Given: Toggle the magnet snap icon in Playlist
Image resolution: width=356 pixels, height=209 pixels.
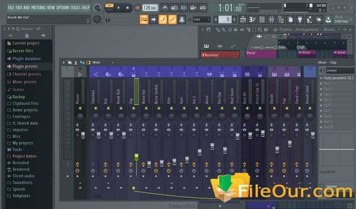Looking at the screenshot, I should click(209, 30).
